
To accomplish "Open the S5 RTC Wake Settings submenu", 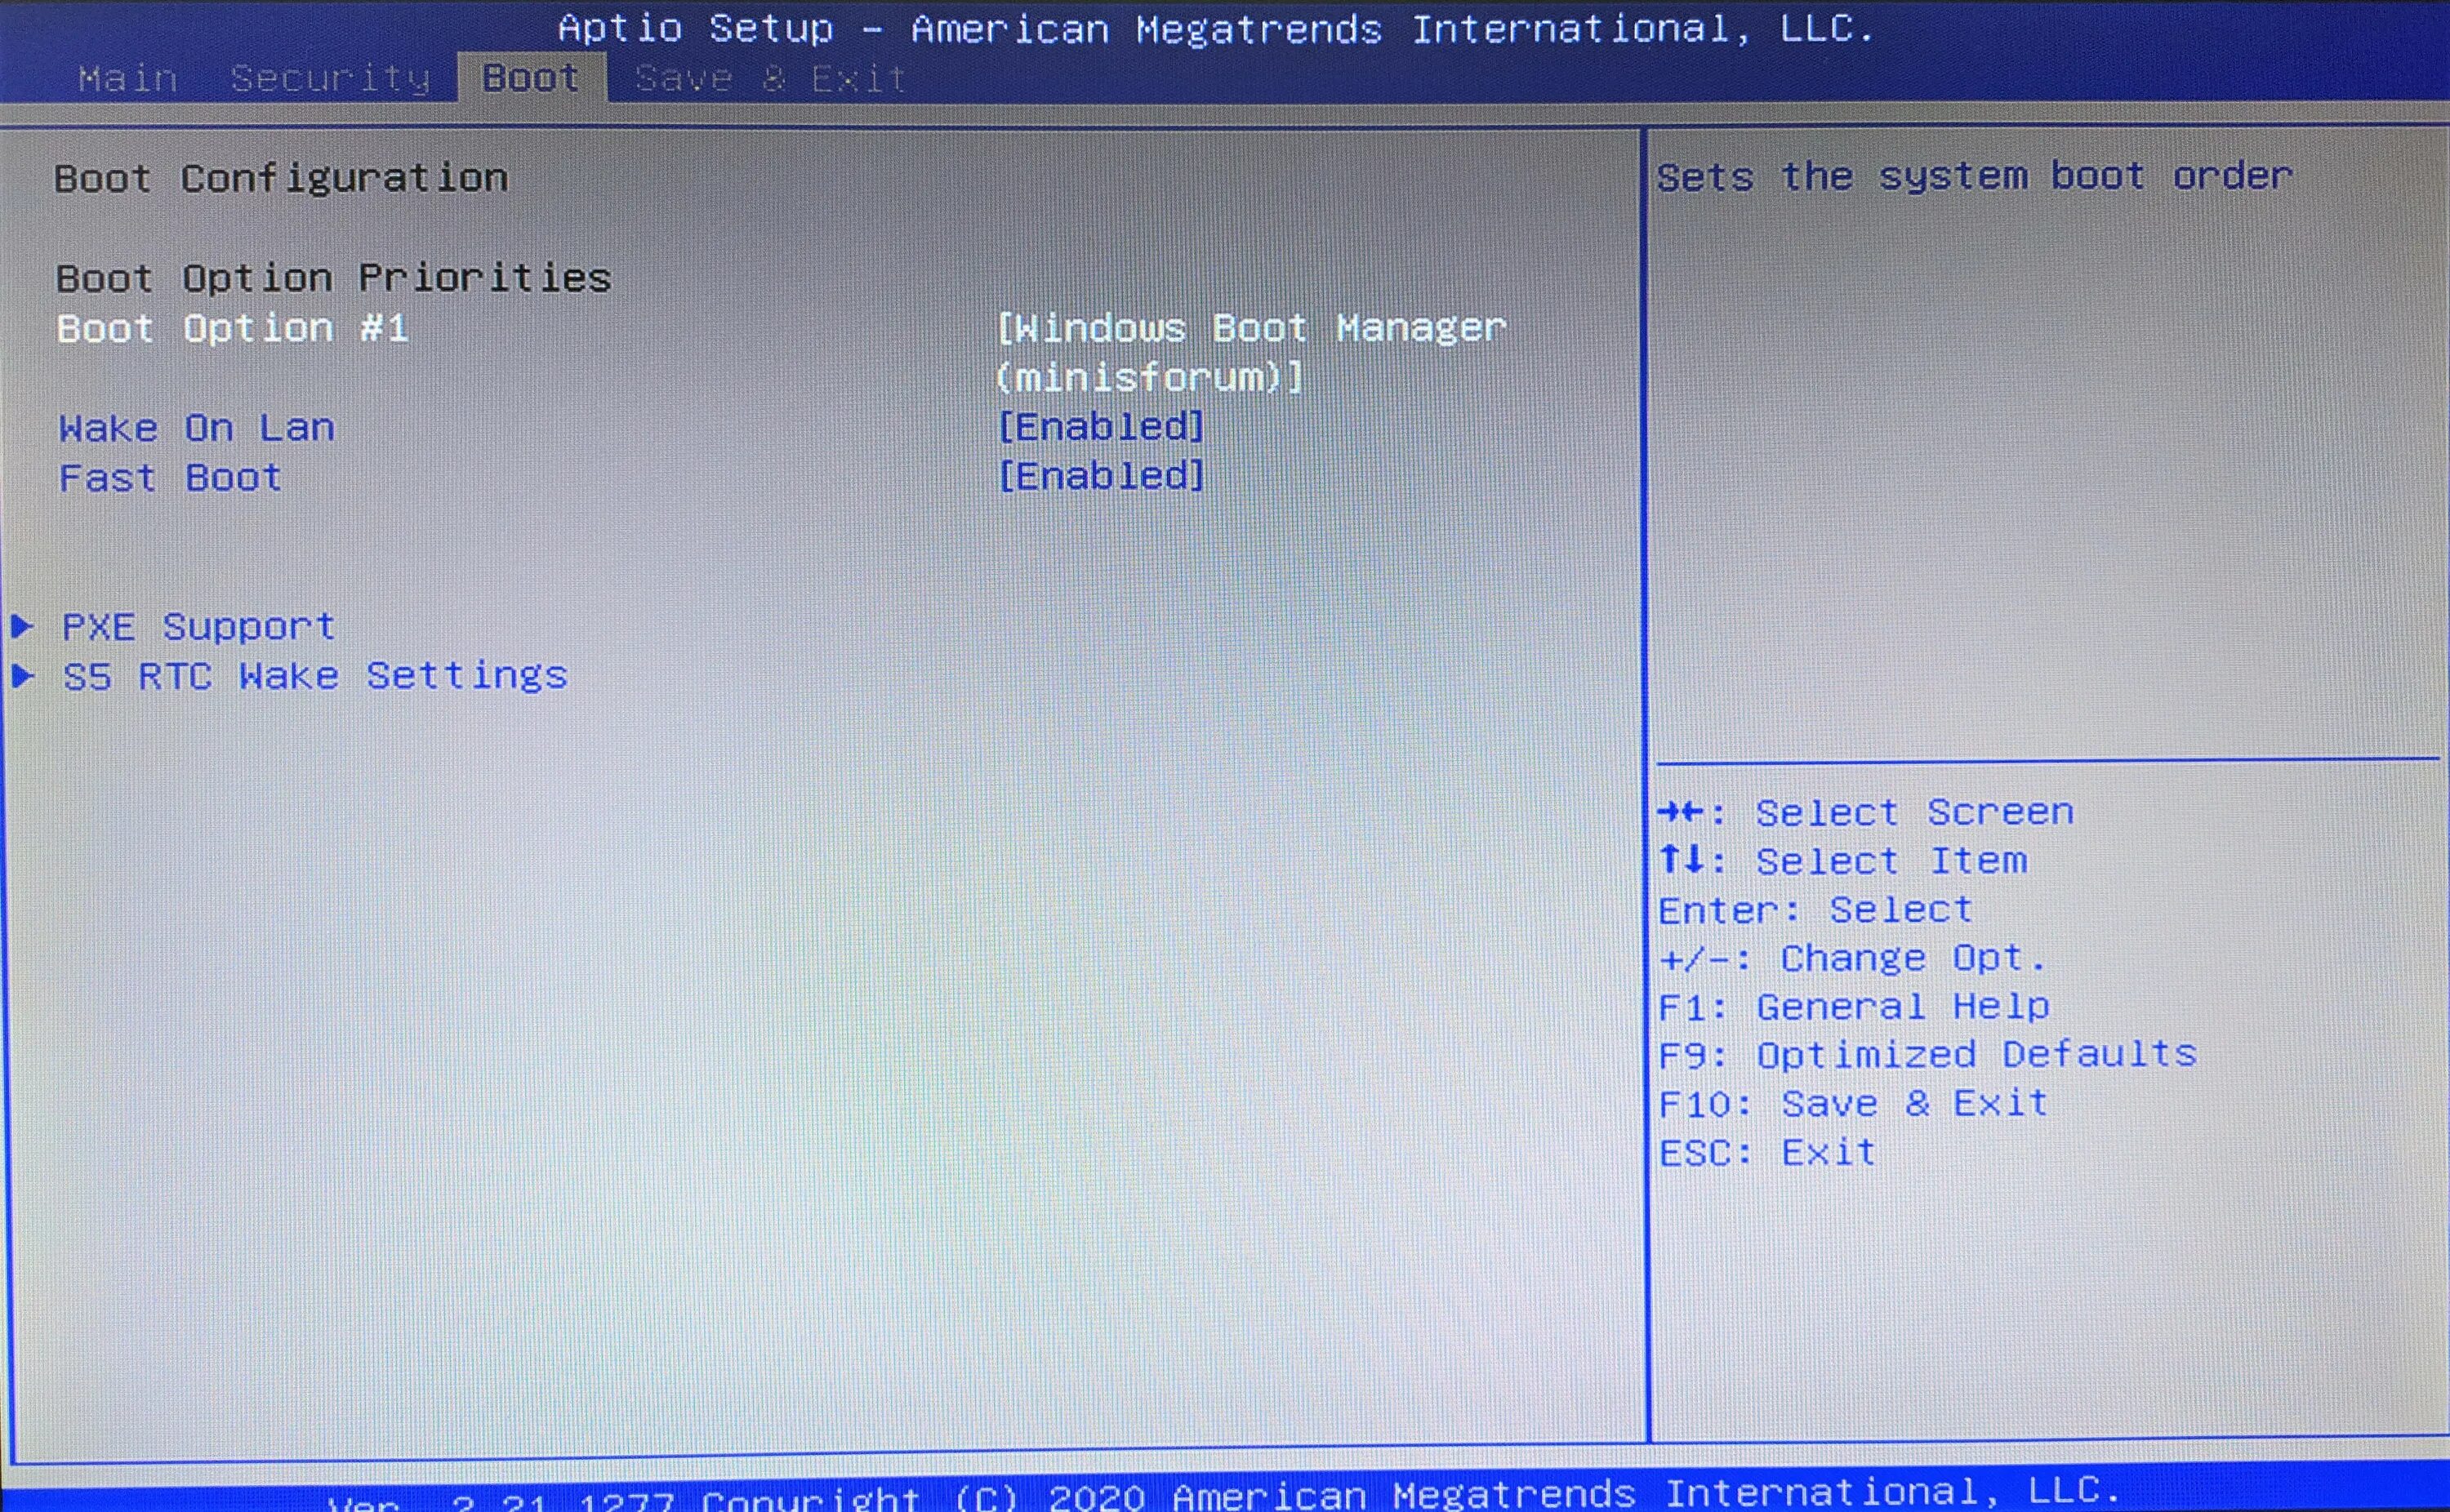I will click(x=315, y=676).
